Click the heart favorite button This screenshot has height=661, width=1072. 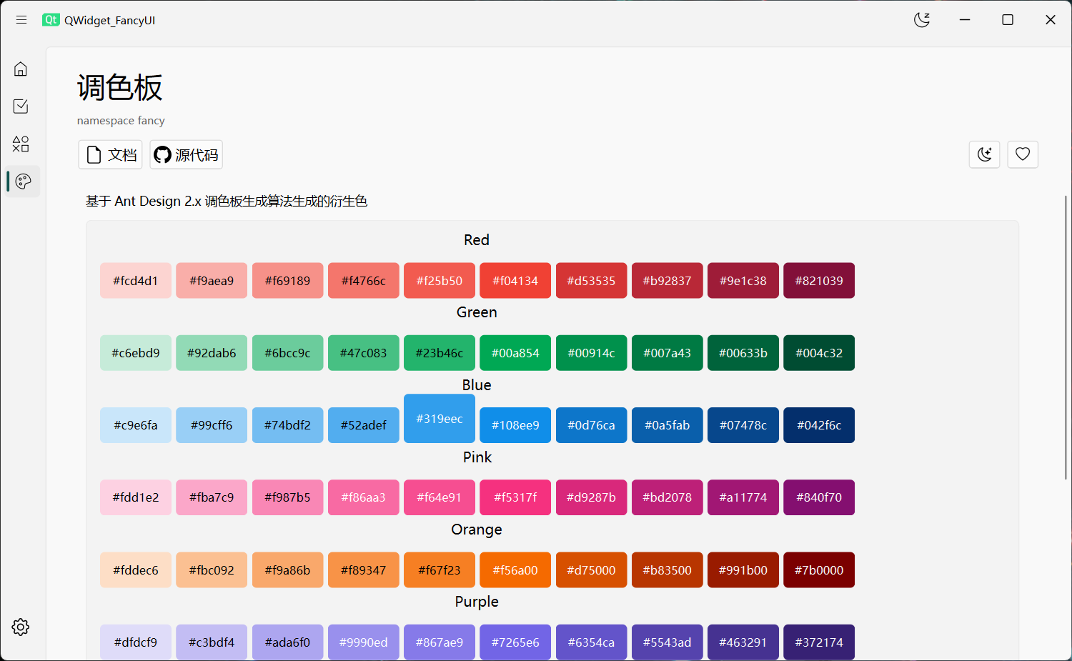[1023, 154]
